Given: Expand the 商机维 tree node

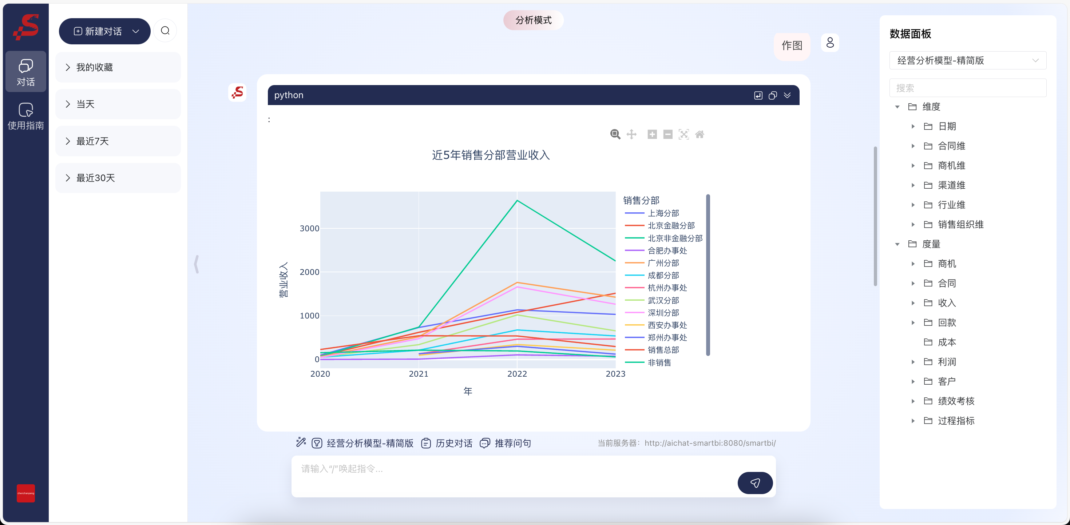Looking at the screenshot, I should [x=913, y=165].
